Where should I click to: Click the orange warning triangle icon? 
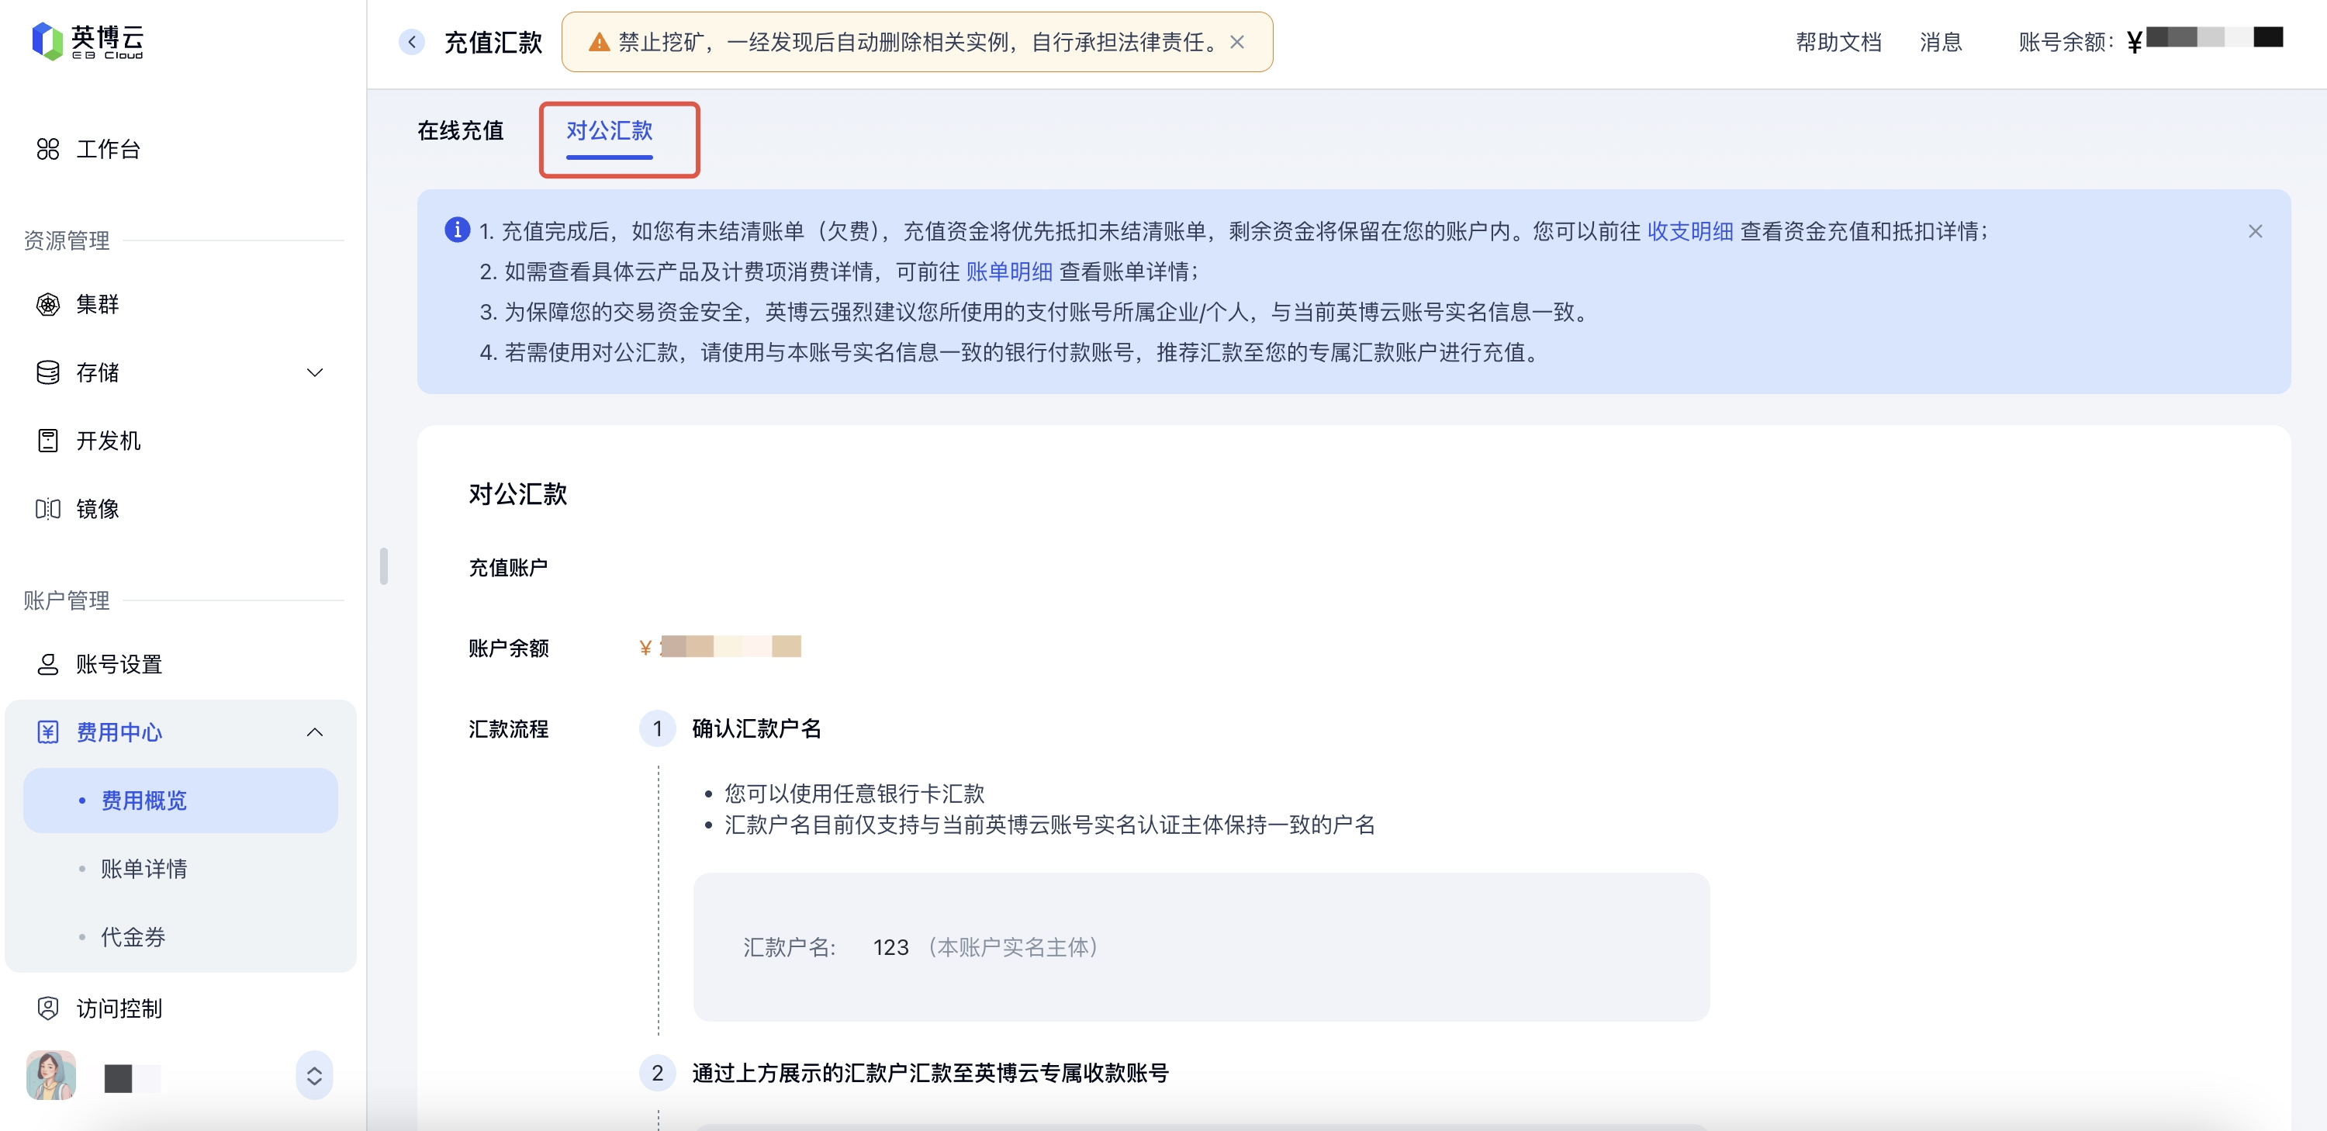(599, 42)
